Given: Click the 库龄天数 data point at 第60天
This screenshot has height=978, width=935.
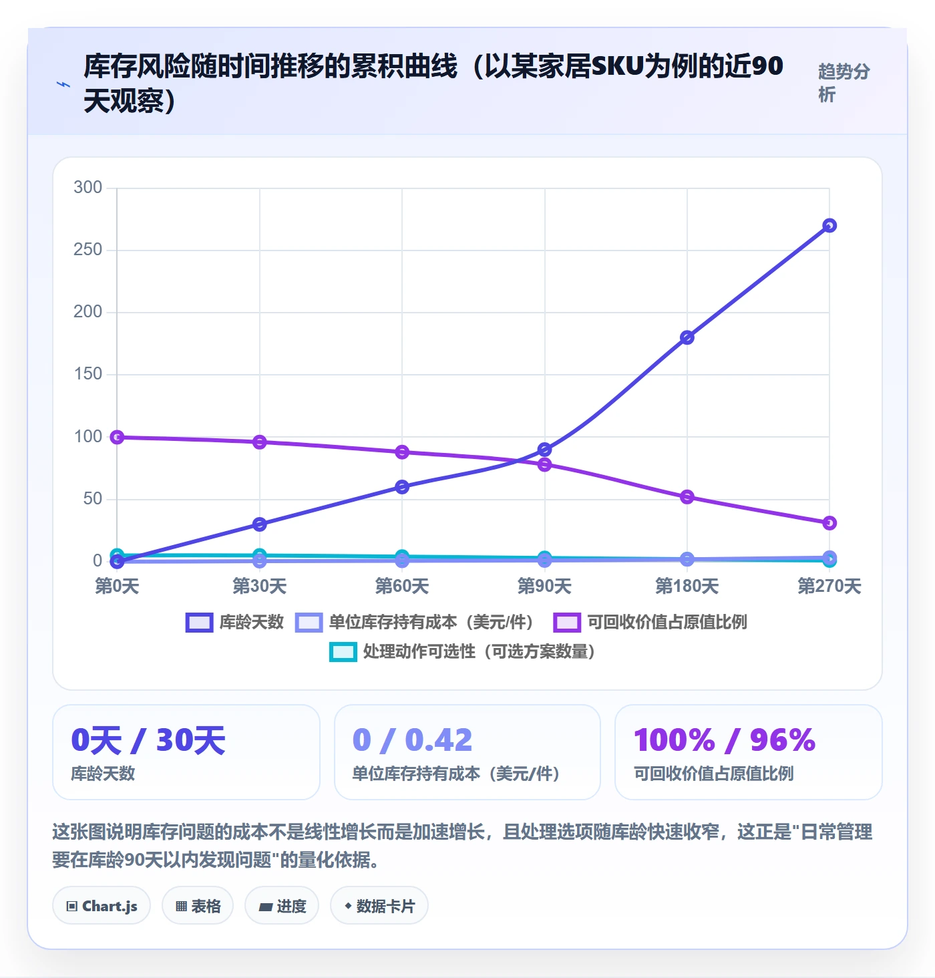Looking at the screenshot, I should click(402, 487).
